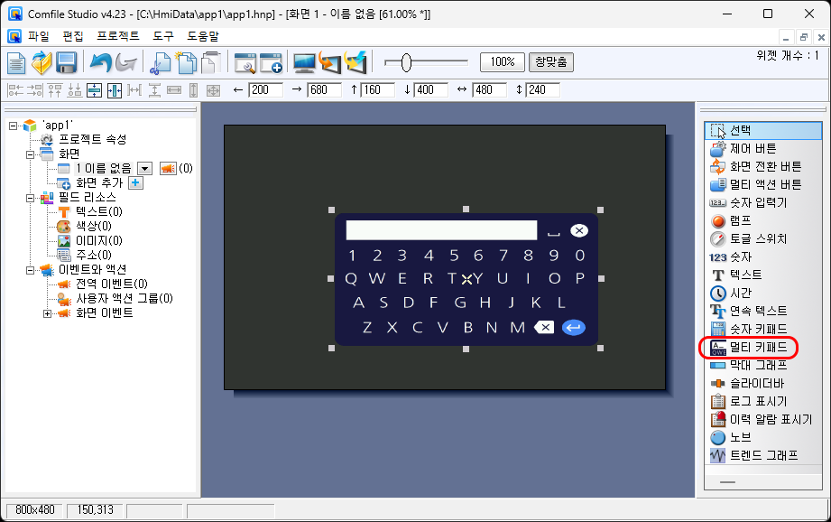The image size is (831, 522).
Task: Expand the 화면 이벤트 tree node
Action: 48,312
